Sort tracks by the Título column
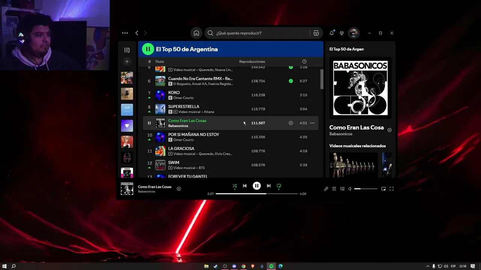 coord(159,61)
